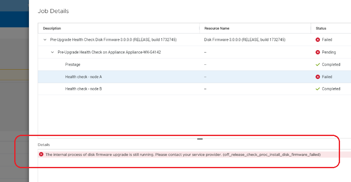Click the Completed text on the Prestage row
Screen dimensions: 351x182
point(331,64)
